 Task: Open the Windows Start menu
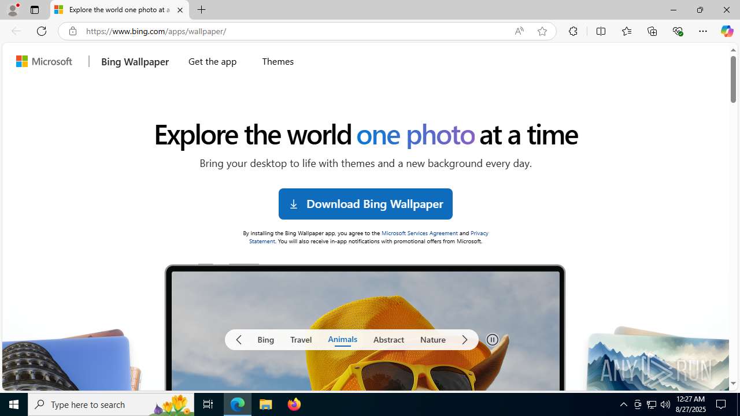click(14, 404)
